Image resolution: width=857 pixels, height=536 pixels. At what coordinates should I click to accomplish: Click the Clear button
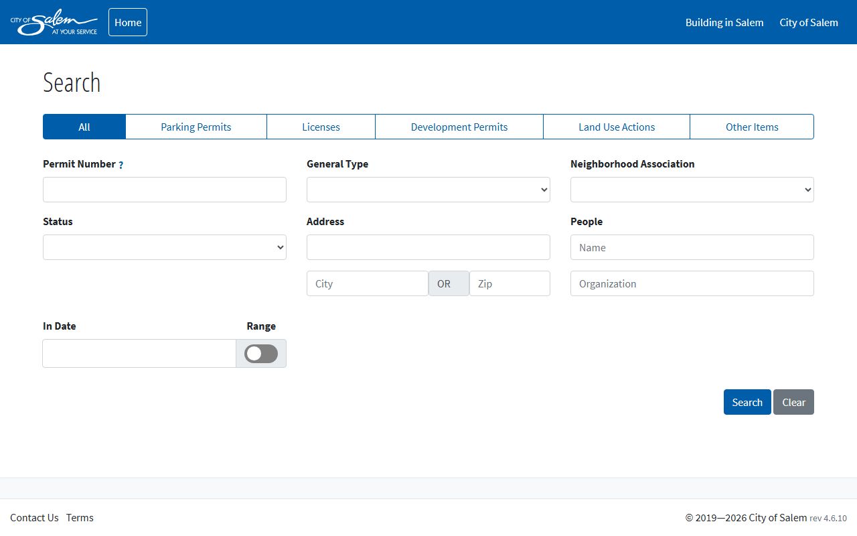(x=793, y=402)
